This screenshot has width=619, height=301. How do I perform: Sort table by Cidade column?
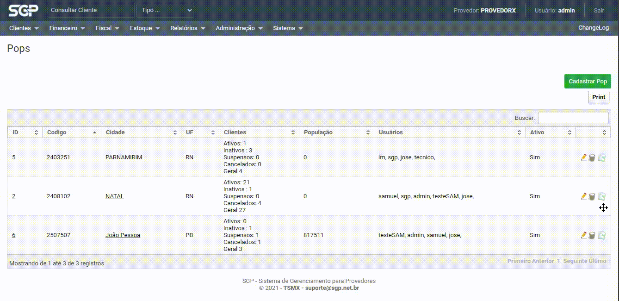pyautogui.click(x=141, y=132)
